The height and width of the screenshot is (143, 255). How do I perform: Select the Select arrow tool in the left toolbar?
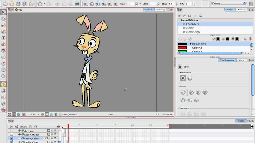[3, 12]
